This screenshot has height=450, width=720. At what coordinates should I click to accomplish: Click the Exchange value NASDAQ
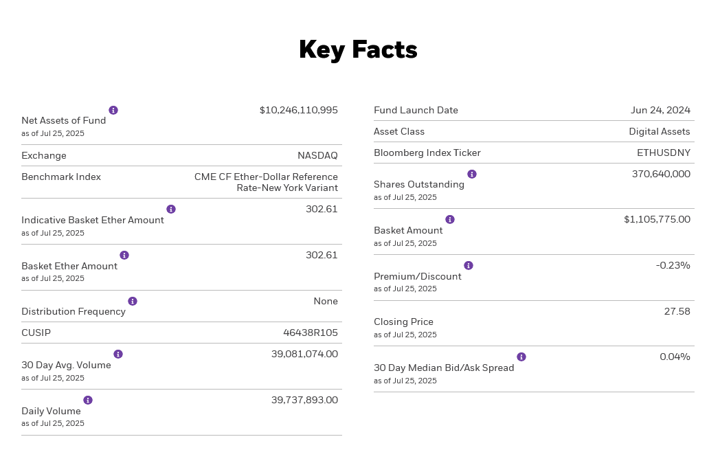[x=318, y=156]
